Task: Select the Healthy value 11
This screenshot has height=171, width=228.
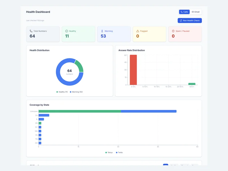Action: (67, 36)
